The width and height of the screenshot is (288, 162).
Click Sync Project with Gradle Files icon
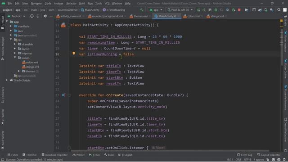(x=260, y=10)
